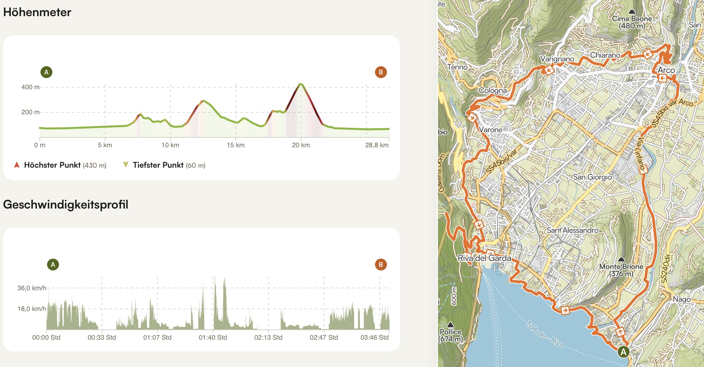Click the Tiefster Punkt (60 m) legend label
704x367 pixels.
[x=169, y=165]
